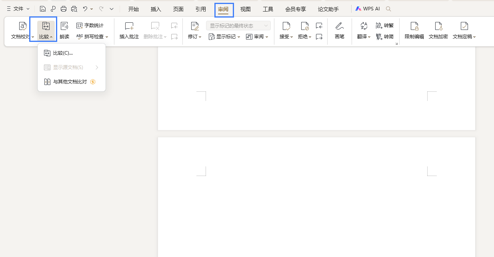This screenshot has height=257, width=494.
Task: Open the 工具 tab
Action: pyautogui.click(x=268, y=9)
